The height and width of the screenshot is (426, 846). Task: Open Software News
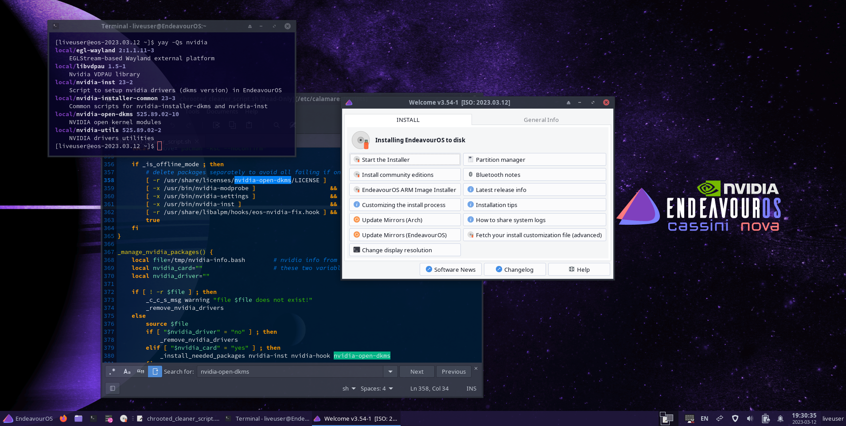click(451, 270)
